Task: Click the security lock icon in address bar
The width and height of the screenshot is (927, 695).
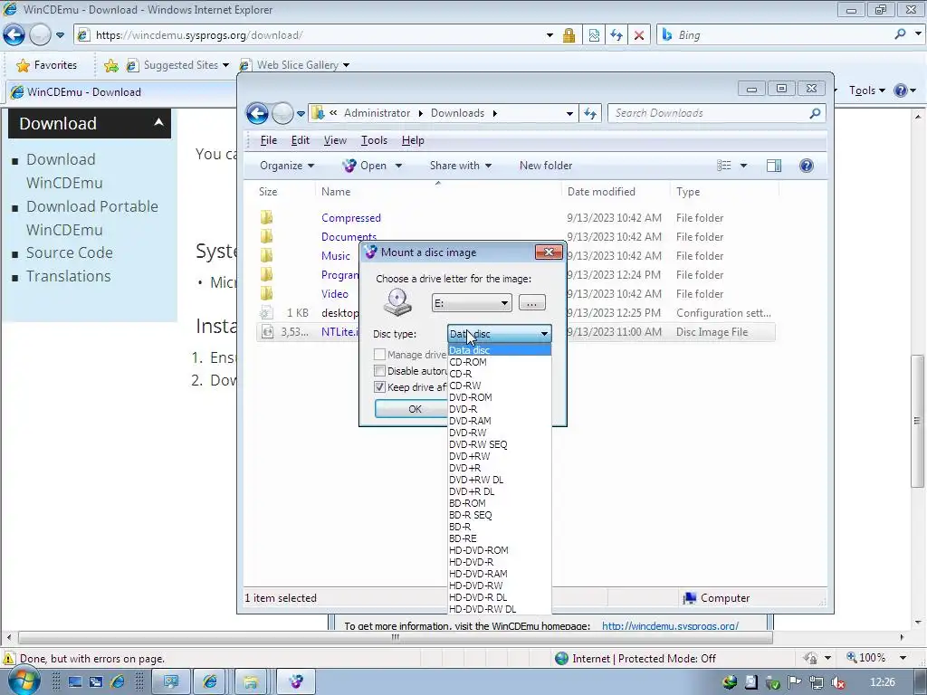Action: click(569, 35)
